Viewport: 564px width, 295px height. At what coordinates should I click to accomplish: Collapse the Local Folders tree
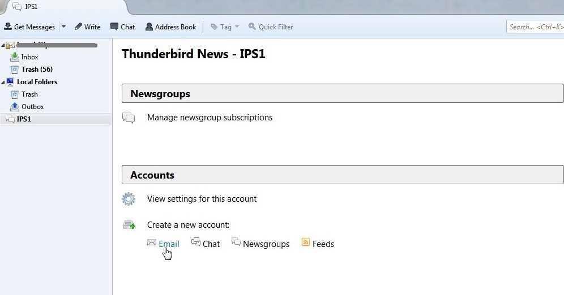pos(3,82)
